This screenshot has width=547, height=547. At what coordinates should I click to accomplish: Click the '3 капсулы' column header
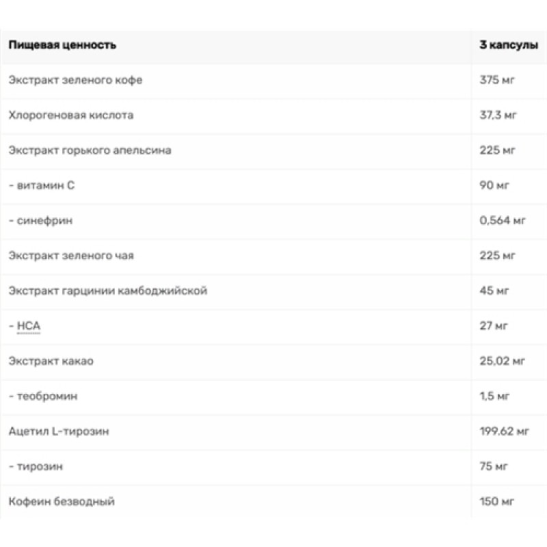[x=508, y=45]
